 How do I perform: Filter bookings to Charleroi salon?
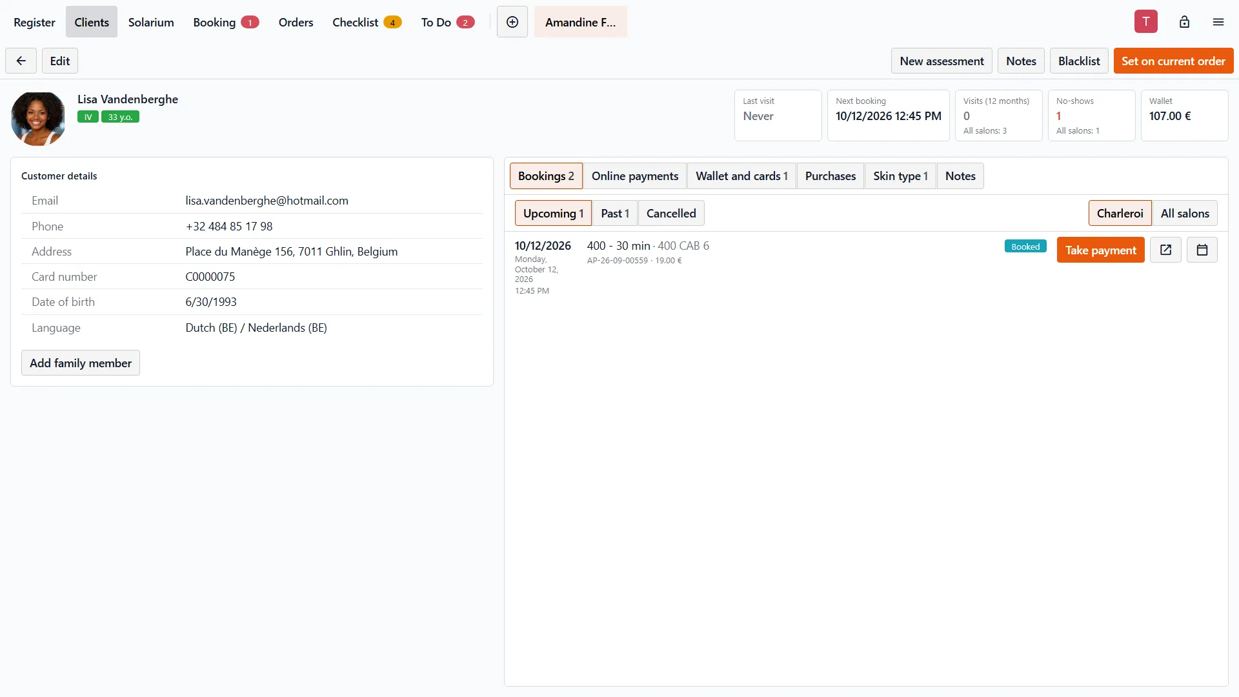(x=1120, y=213)
